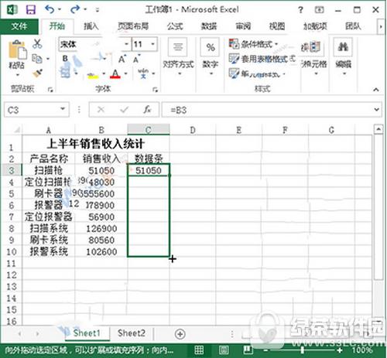
Task: Switch to the Sheet2 tab
Action: (x=132, y=333)
